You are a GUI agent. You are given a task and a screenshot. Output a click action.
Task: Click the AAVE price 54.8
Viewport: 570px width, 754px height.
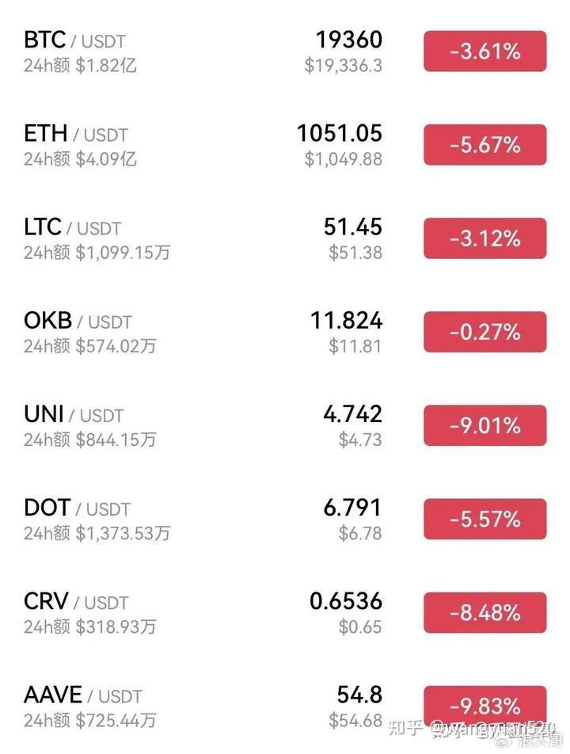click(x=359, y=695)
